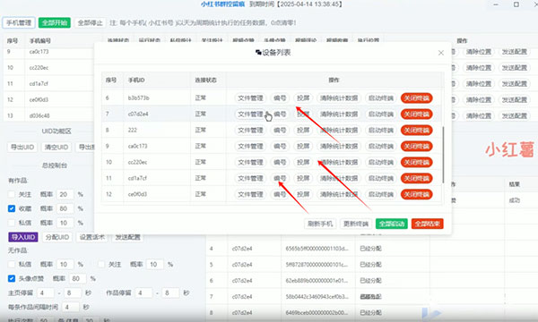This screenshot has height=322, width=538.
Task: Click the 分配UID button
Action: (x=57, y=237)
